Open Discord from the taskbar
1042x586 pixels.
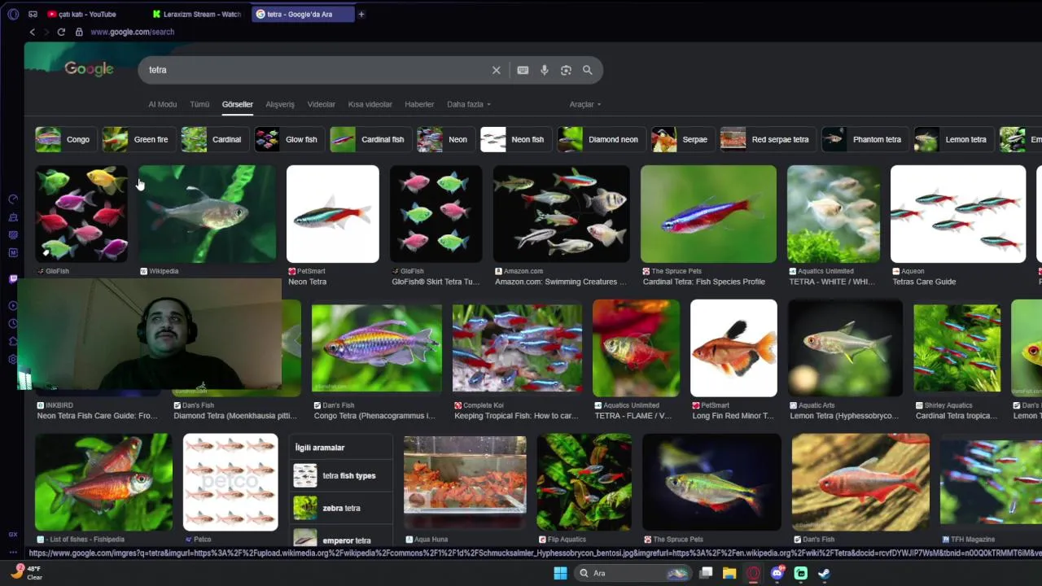coord(777,573)
